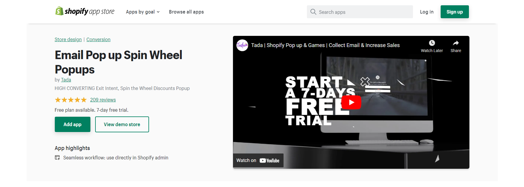The height and width of the screenshot is (187, 524).
Task: Click the Tada channel avatar icon
Action: click(242, 45)
